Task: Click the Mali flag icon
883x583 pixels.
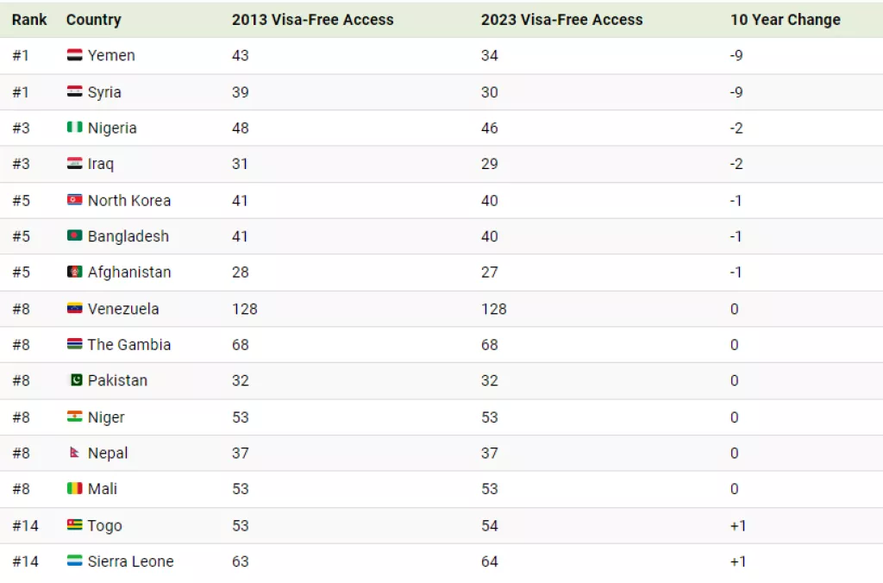Action: (x=74, y=488)
